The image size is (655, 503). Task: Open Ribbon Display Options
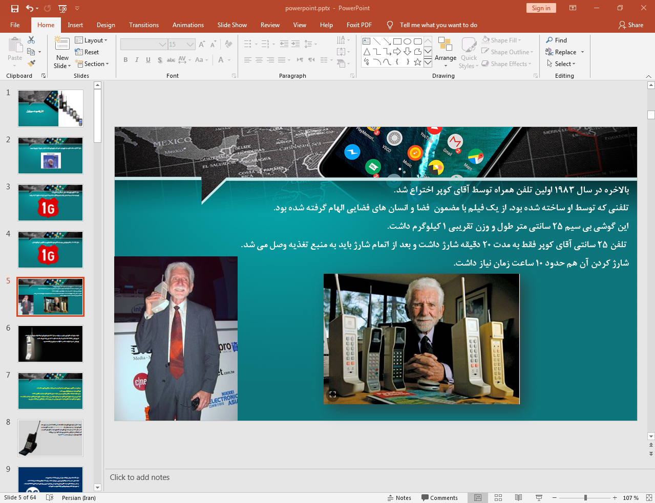point(573,8)
